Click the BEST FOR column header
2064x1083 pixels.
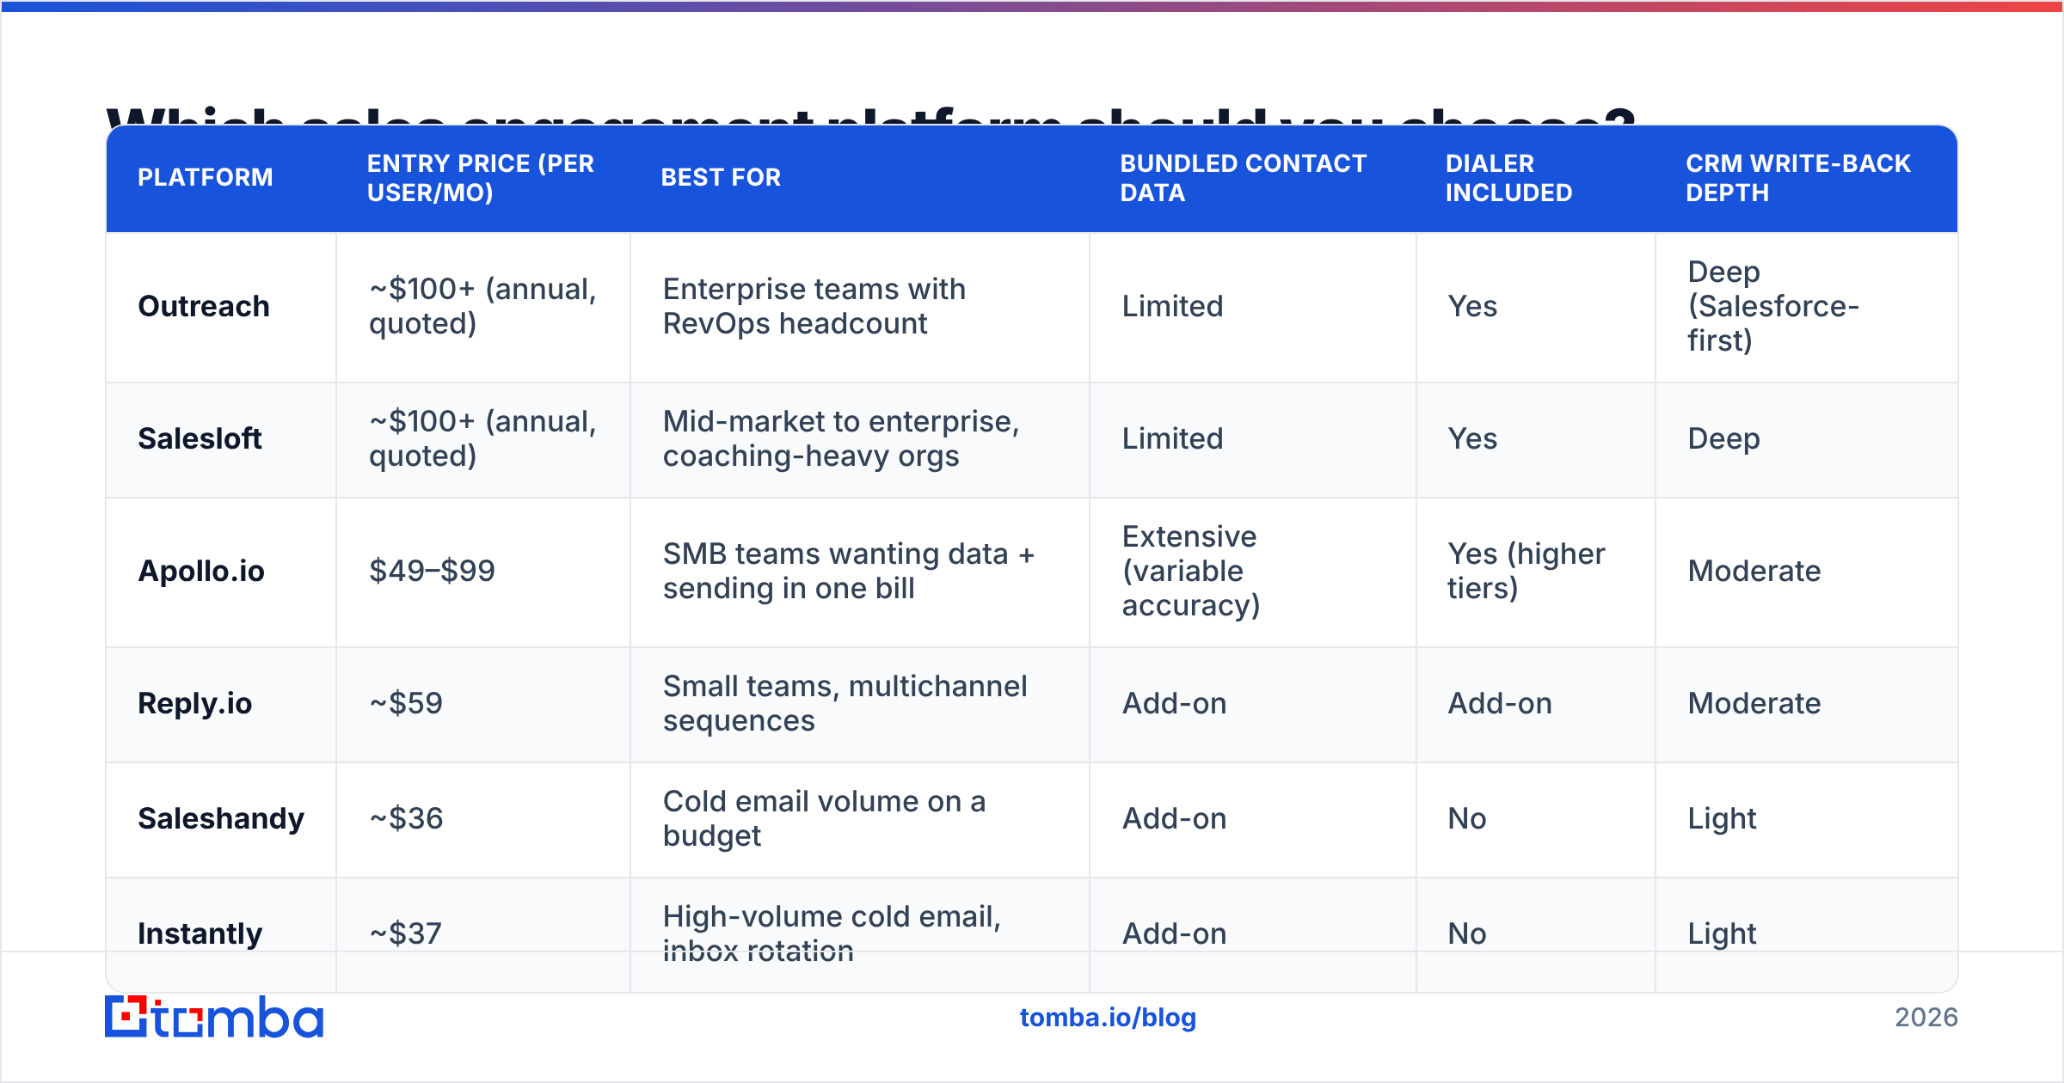coord(721,177)
